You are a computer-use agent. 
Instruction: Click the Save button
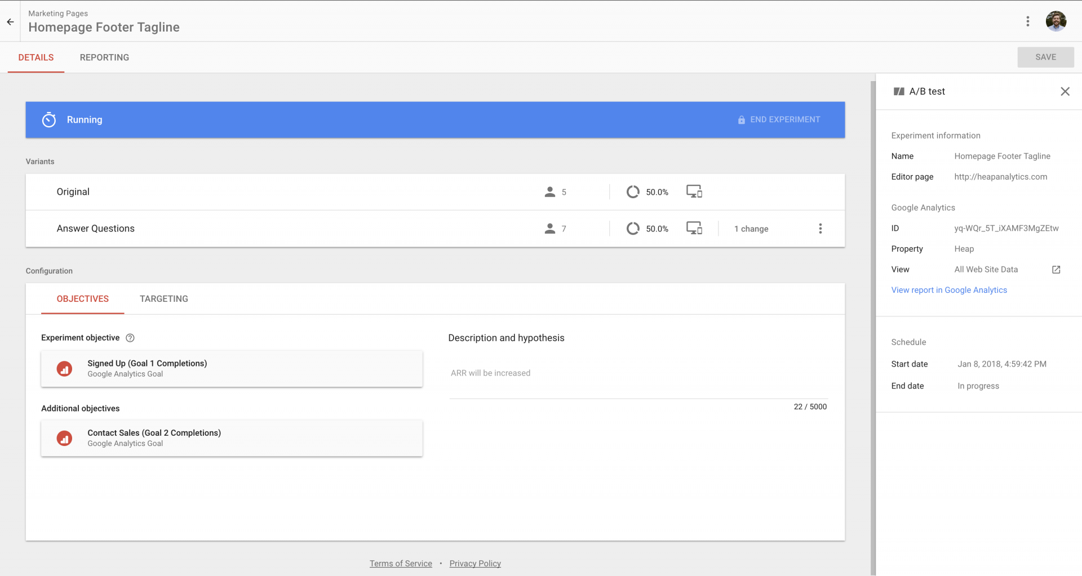coord(1045,57)
